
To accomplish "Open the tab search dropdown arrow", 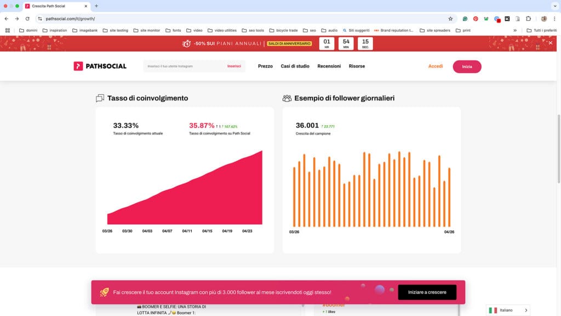I will 553,5.
